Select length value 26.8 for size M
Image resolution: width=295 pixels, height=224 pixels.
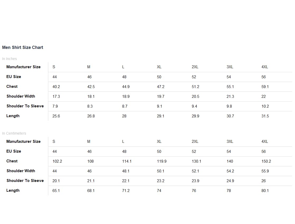click(91, 116)
